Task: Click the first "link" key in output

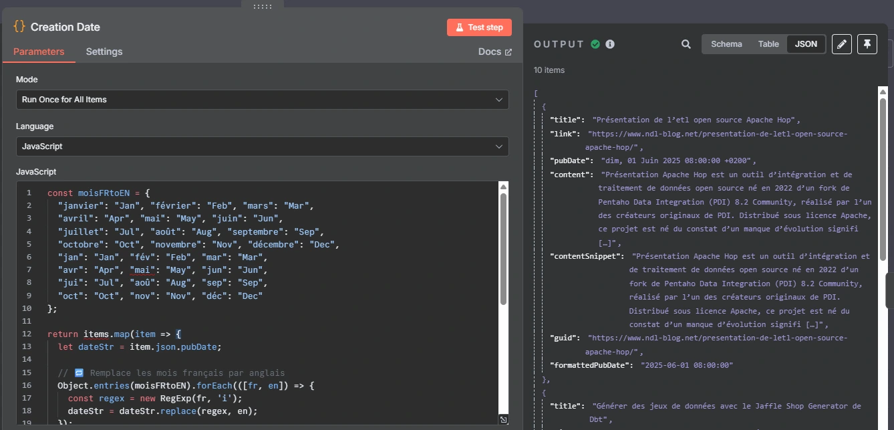Action: click(x=565, y=134)
